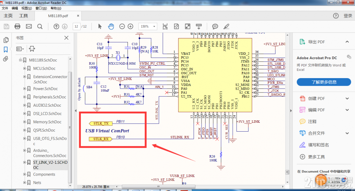Collapse the left navigation pane arrow
This screenshot has height=191, width=355.
click(76, 111)
